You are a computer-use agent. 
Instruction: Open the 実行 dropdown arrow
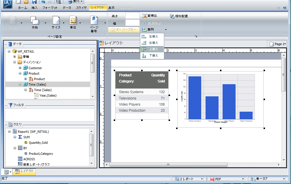[x=81, y=1]
